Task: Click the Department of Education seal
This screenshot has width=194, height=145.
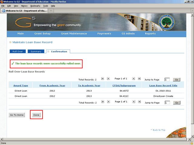Action: click(166, 22)
